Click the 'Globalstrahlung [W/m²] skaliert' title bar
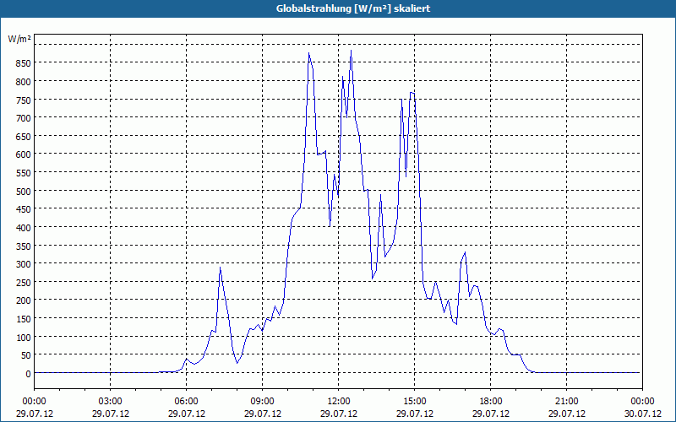 338,8
